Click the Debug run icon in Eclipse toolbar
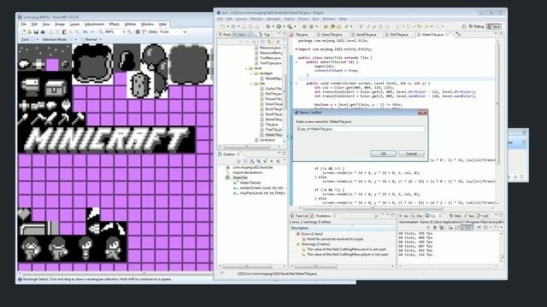 [x=268, y=26]
